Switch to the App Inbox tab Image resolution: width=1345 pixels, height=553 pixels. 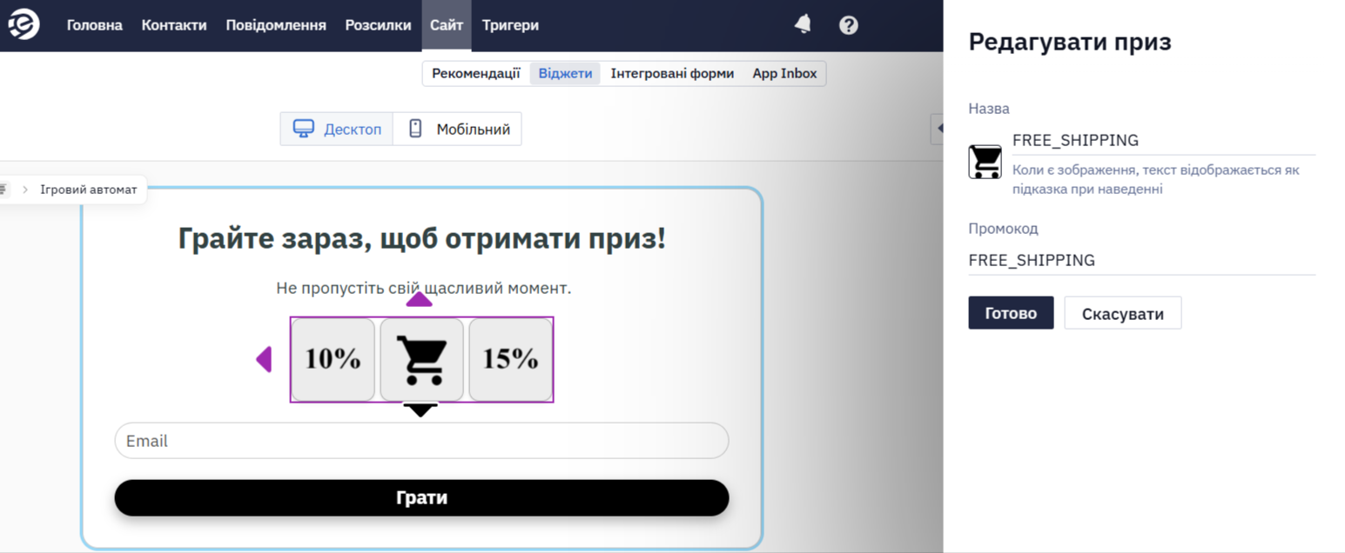click(784, 74)
